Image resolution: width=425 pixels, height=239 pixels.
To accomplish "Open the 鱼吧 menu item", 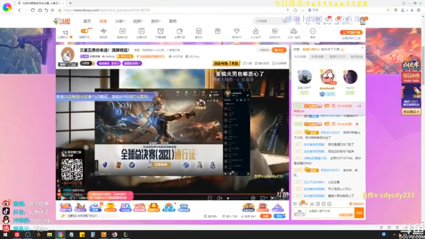I will 173,21.
